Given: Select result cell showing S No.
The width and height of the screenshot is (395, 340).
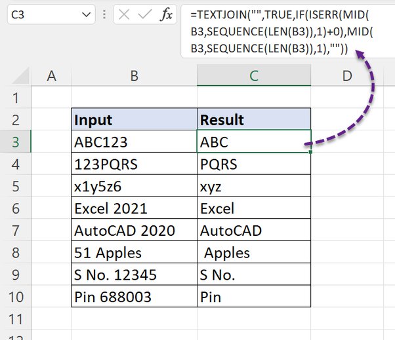Looking at the screenshot, I should point(254,274).
